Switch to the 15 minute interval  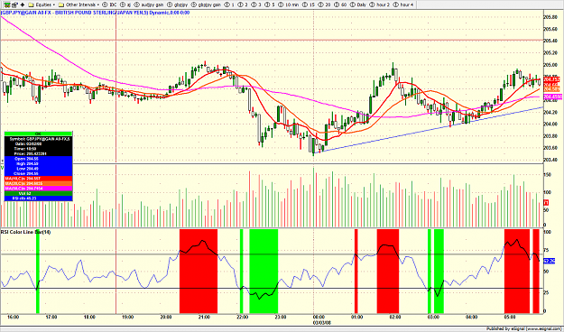(309, 5)
